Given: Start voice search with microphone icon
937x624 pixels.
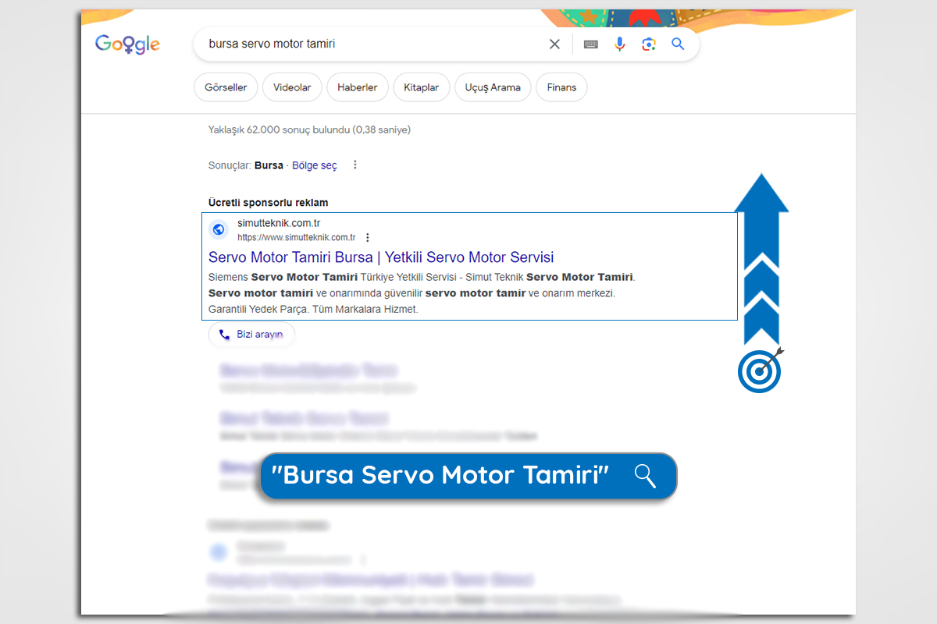Looking at the screenshot, I should pos(620,44).
